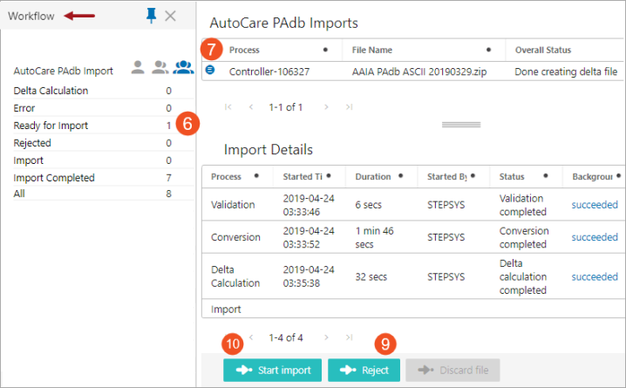Click File Name column header
Viewport: 626px width, 388px height.
pyautogui.click(x=371, y=50)
